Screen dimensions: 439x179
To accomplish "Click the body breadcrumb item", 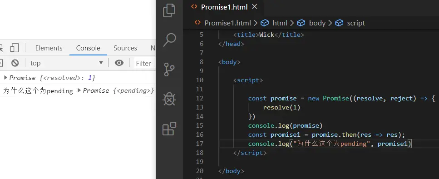I will point(317,23).
